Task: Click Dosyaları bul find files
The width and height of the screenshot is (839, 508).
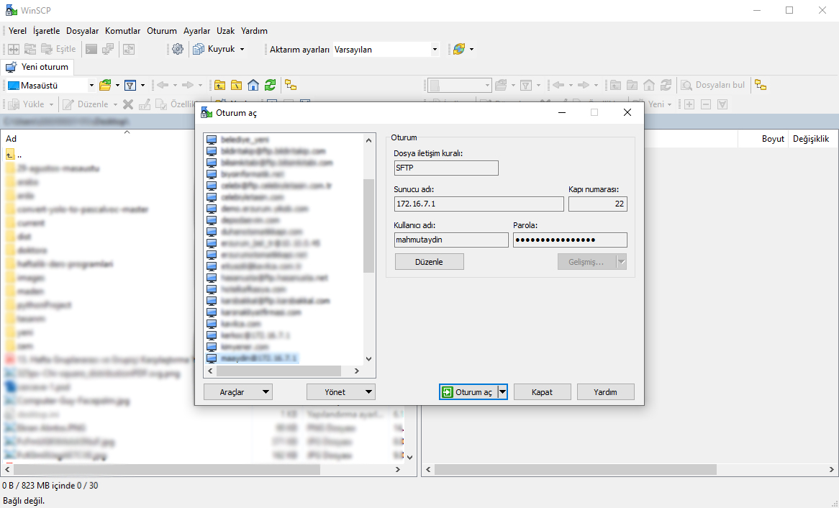Action: coord(713,85)
